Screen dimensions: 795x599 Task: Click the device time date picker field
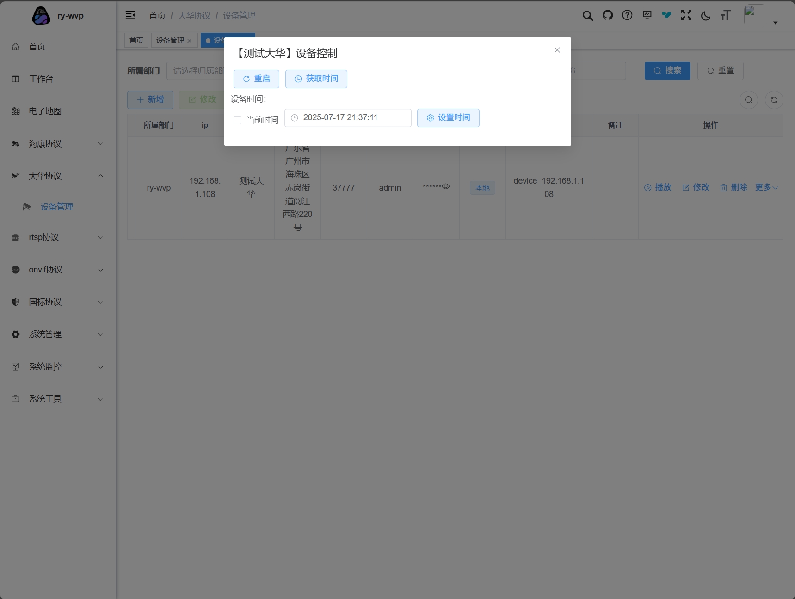[348, 118]
